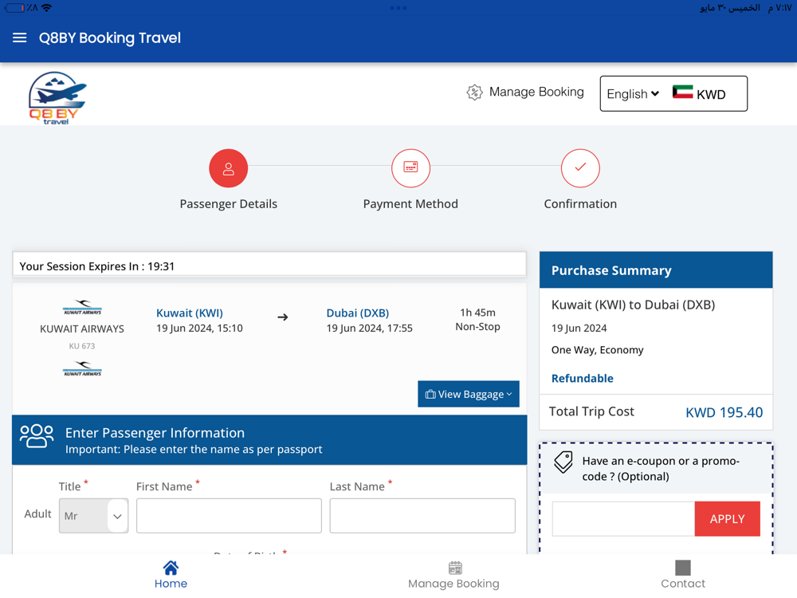Click the Wi-Fi status icon
The height and width of the screenshot is (598, 797).
pyautogui.click(x=47, y=8)
